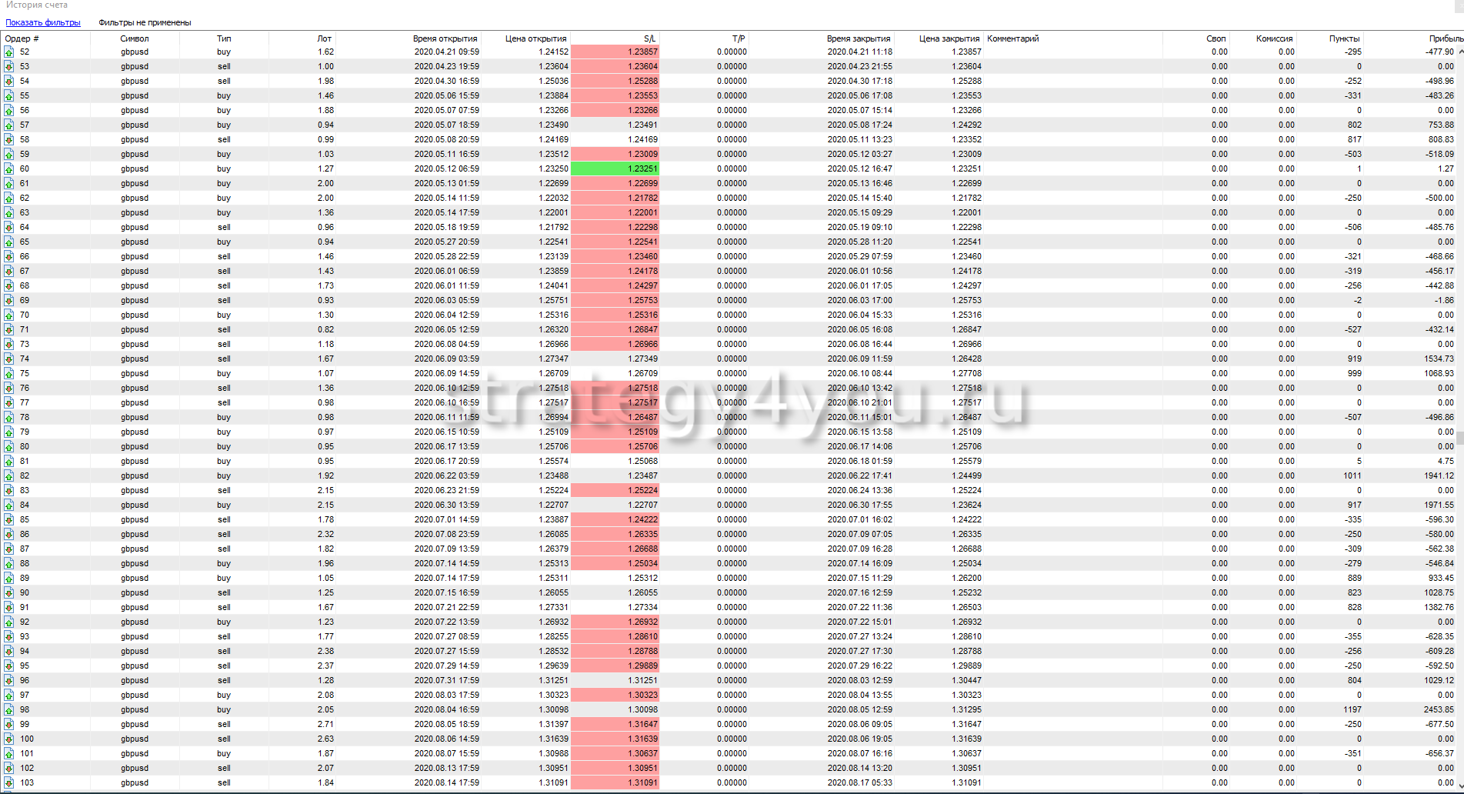1464x794 pixels.
Task: Open the Показать фильтры link
Action: pos(43,22)
